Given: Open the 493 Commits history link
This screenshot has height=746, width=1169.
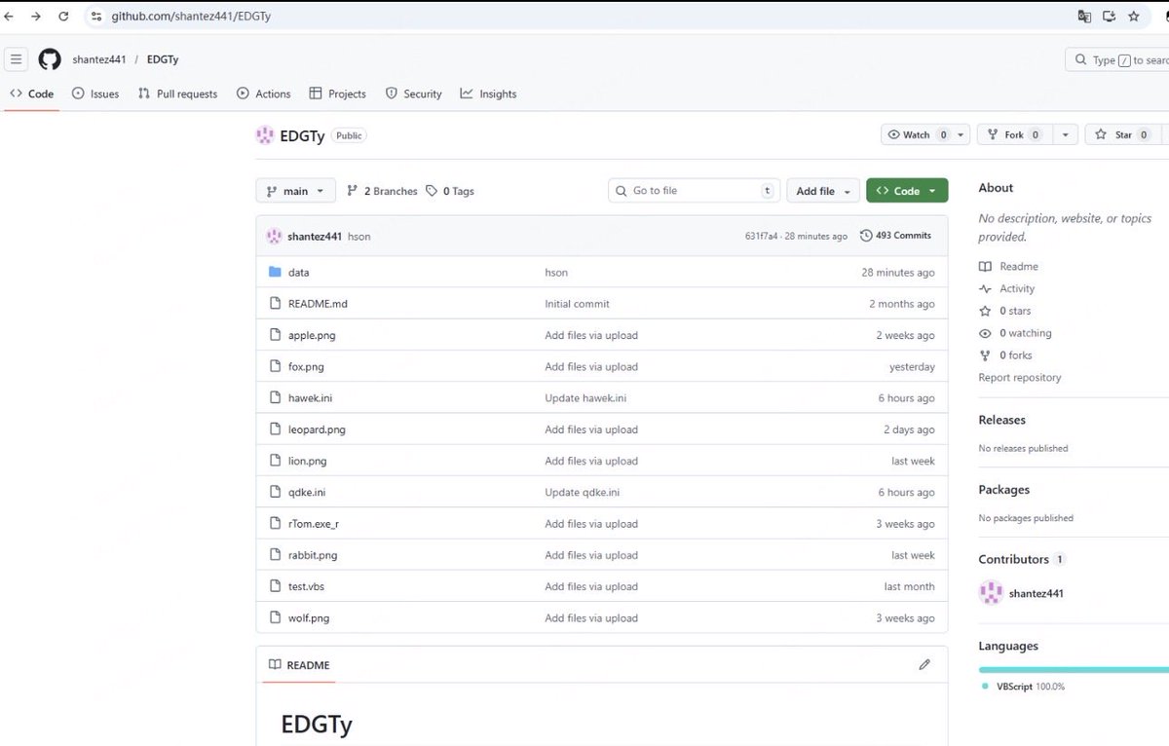Looking at the screenshot, I should [896, 236].
